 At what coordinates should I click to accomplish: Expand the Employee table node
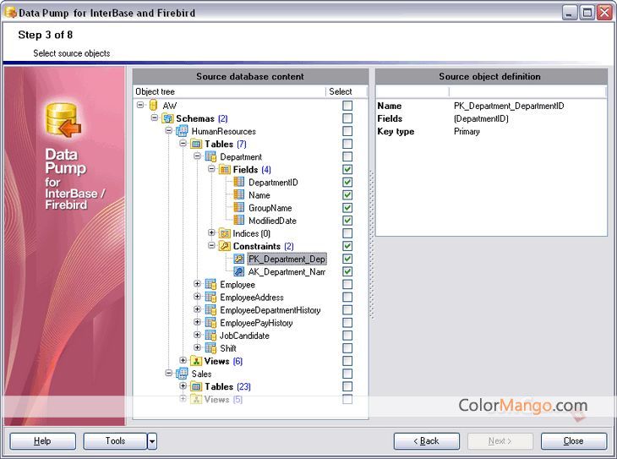point(197,283)
